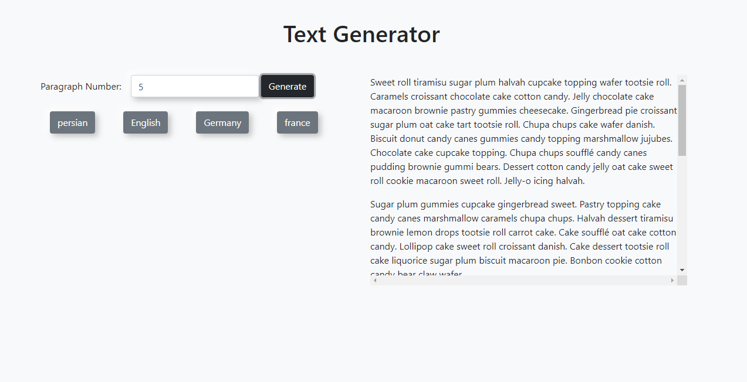
Task: Pick the Germany language button
Action: point(222,122)
